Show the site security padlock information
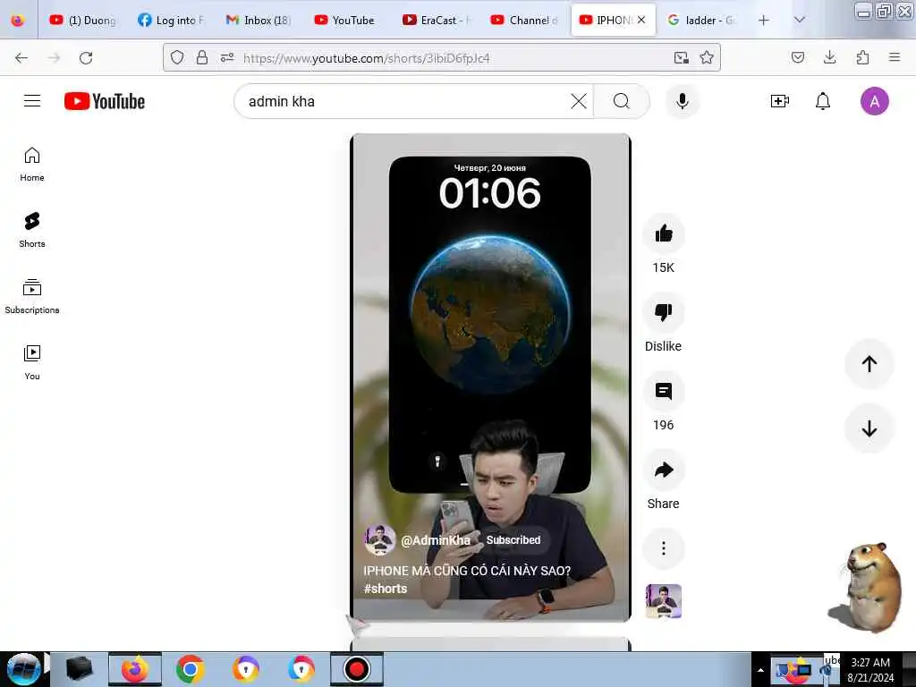 pyautogui.click(x=202, y=57)
